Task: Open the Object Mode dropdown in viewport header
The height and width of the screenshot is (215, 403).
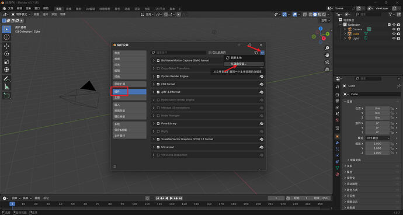Action: pyautogui.click(x=21, y=15)
